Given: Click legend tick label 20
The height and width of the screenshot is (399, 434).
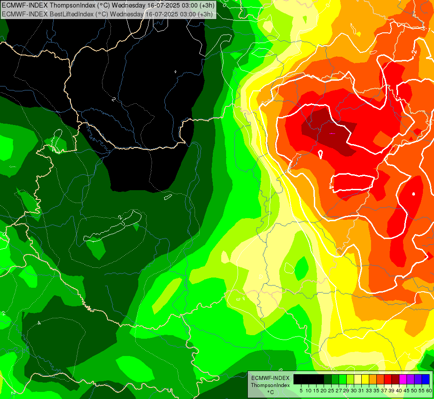Looking at the screenshot, I should click(324, 391).
